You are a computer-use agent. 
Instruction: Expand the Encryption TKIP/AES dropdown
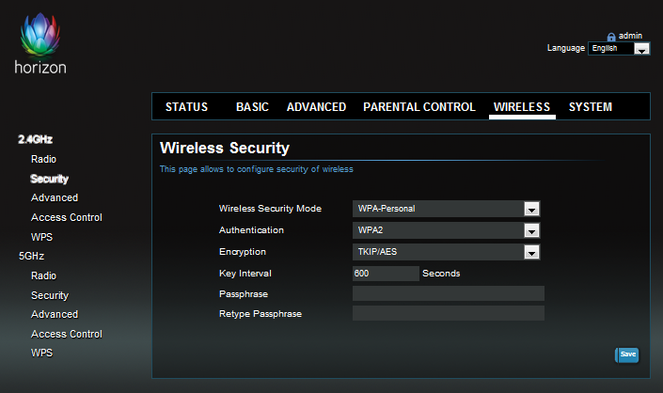point(447,252)
